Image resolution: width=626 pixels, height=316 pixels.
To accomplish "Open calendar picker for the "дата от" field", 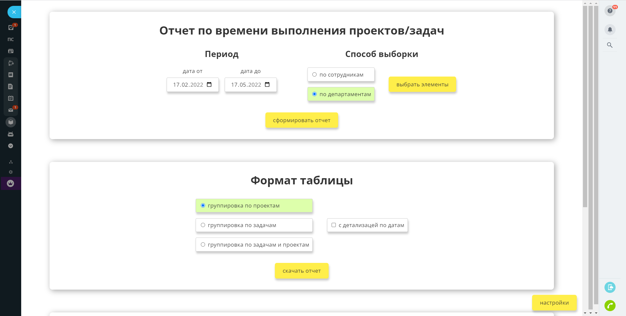I will coord(209,85).
